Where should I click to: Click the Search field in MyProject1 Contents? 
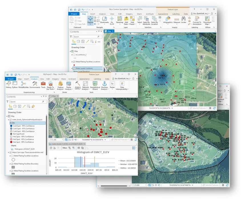28,102
